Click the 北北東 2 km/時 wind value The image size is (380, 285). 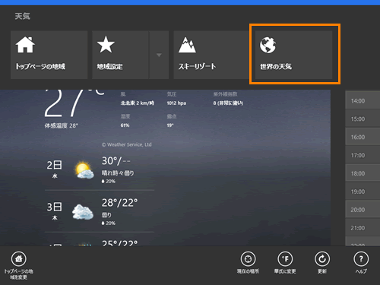[x=138, y=103]
